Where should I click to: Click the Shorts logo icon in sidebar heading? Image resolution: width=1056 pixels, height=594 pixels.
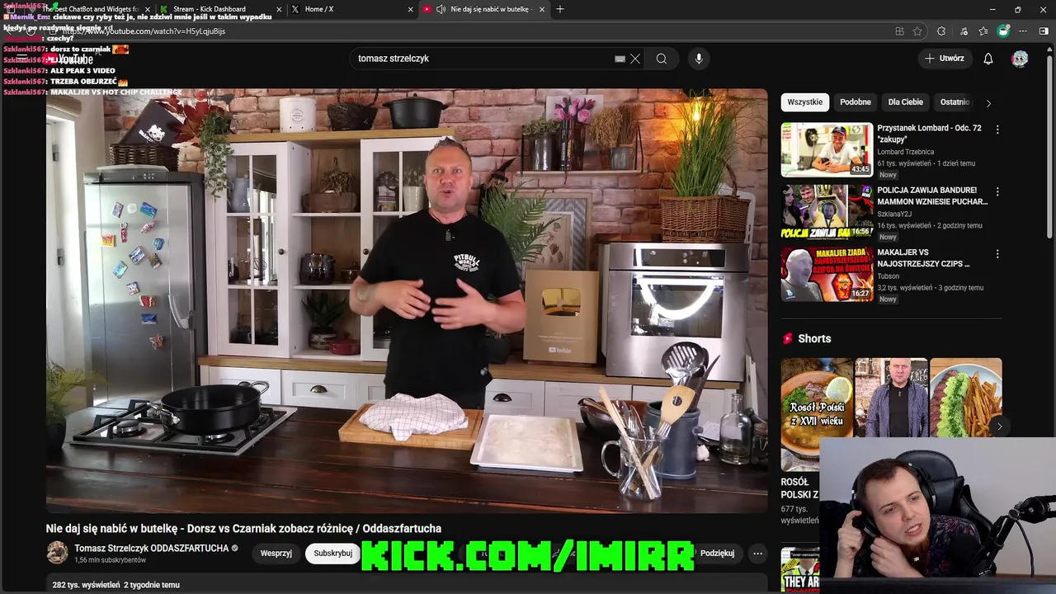tap(788, 338)
